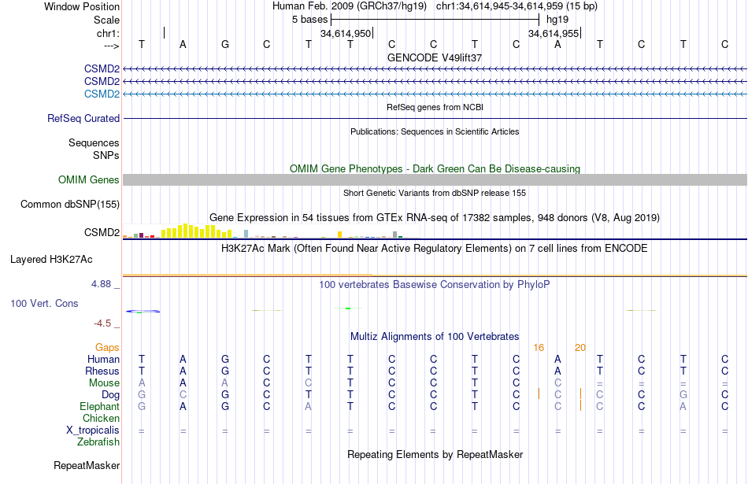Click the ---> strand direction arrow

(112, 46)
